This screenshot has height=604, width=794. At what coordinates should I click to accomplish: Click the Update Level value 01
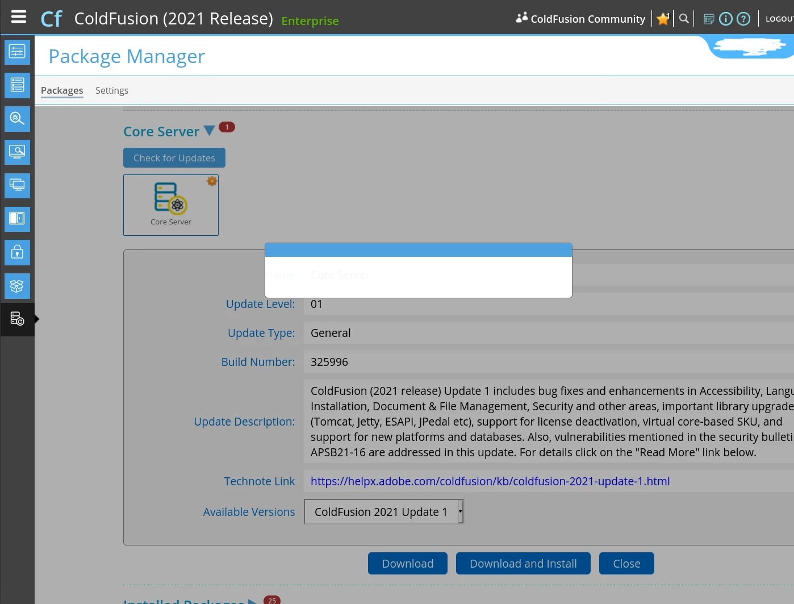(x=316, y=304)
